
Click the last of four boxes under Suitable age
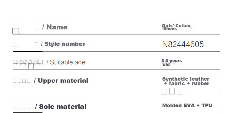tap(39, 66)
